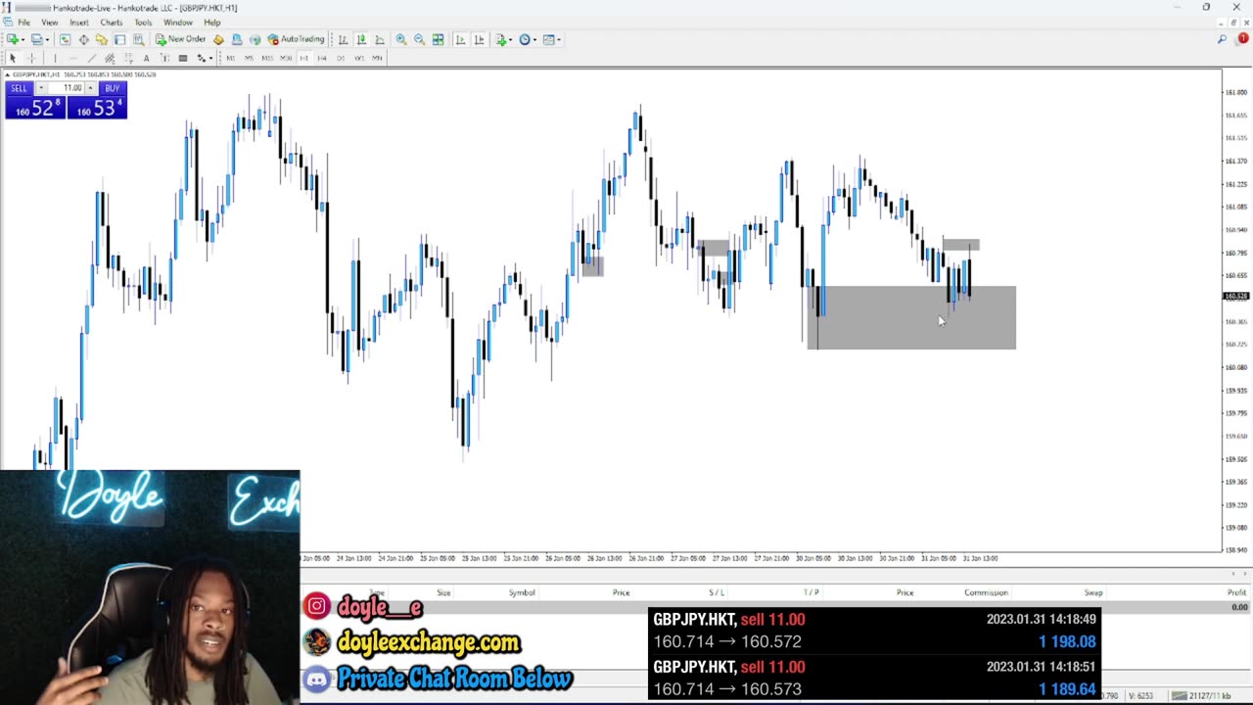Increase lot volume with the up arrow
The image size is (1253, 705).
[90, 88]
